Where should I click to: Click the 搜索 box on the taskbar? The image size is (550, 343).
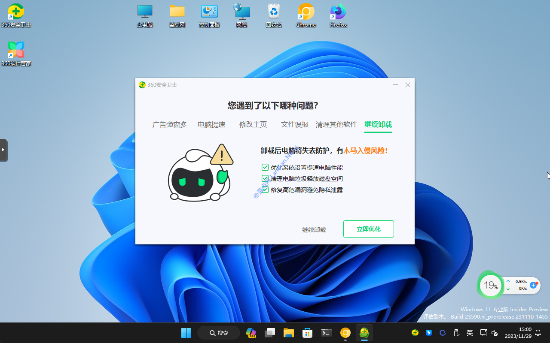219,333
